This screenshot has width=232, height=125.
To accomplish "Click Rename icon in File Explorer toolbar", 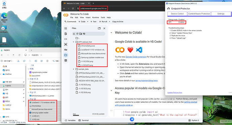I will point(36,61).
